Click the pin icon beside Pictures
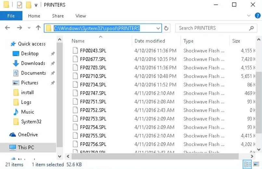This screenshot has width=262, height=169. (53, 82)
